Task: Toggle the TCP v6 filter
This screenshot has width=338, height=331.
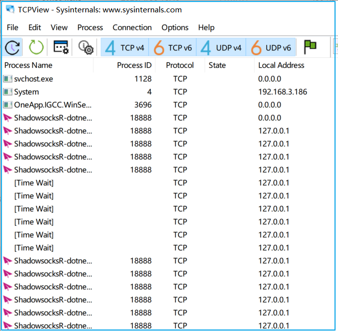Action: tap(172, 47)
